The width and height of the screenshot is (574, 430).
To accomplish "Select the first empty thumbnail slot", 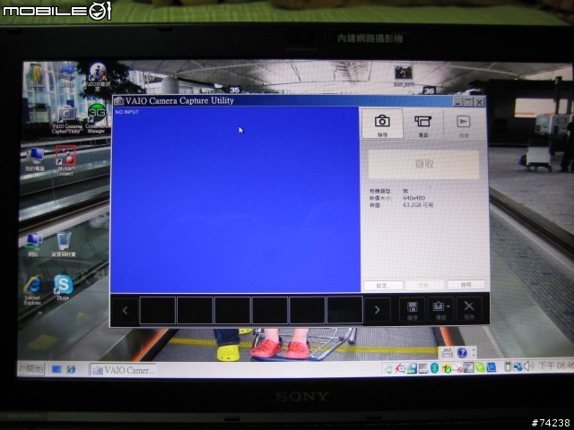I will (x=158, y=310).
